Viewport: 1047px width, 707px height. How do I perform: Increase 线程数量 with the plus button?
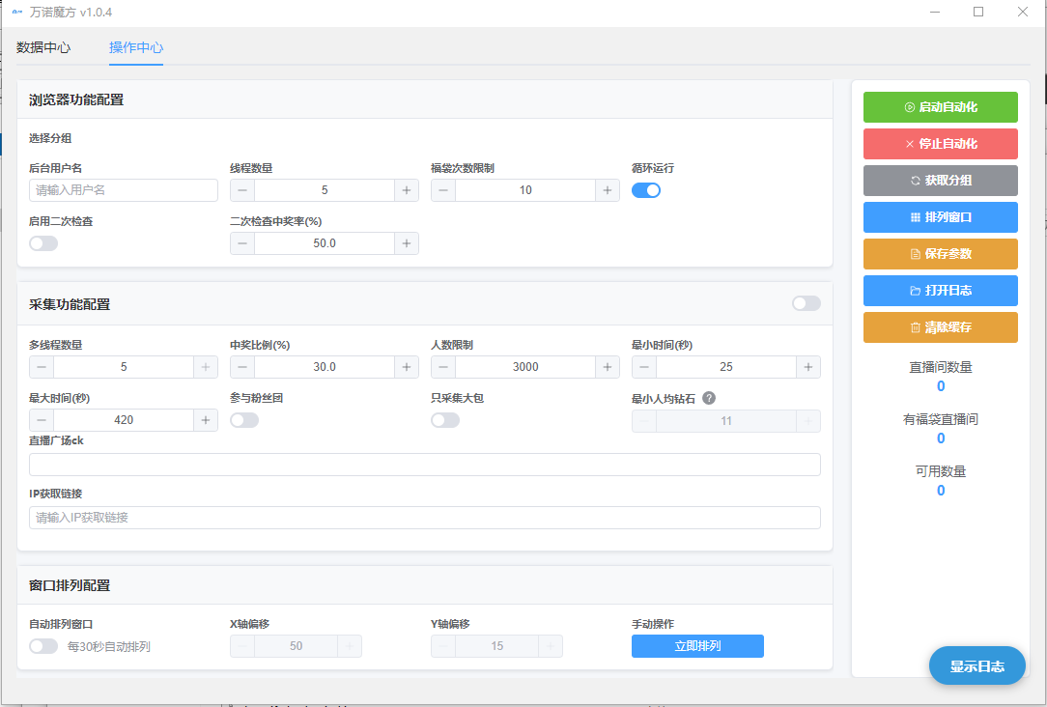(407, 190)
